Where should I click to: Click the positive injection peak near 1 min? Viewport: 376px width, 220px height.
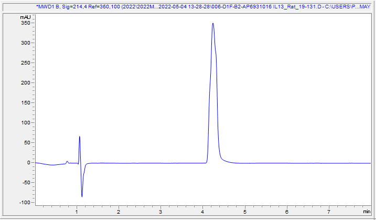pyautogui.click(x=79, y=137)
